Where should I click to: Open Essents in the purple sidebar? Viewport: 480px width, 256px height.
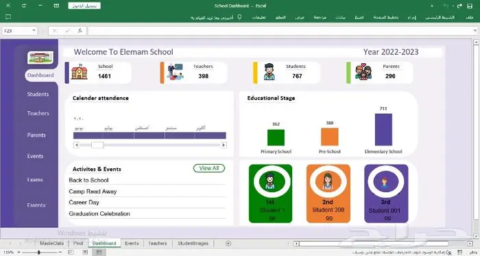click(36, 205)
